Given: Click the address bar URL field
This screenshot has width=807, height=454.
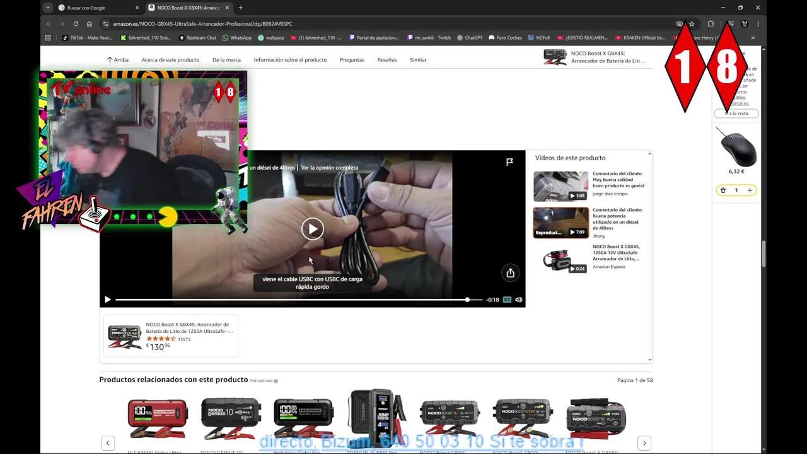Looking at the screenshot, I should [x=391, y=23].
